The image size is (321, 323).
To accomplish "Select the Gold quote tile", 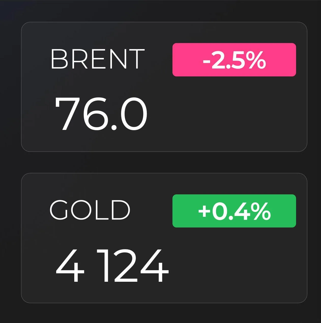I will 164,238.
